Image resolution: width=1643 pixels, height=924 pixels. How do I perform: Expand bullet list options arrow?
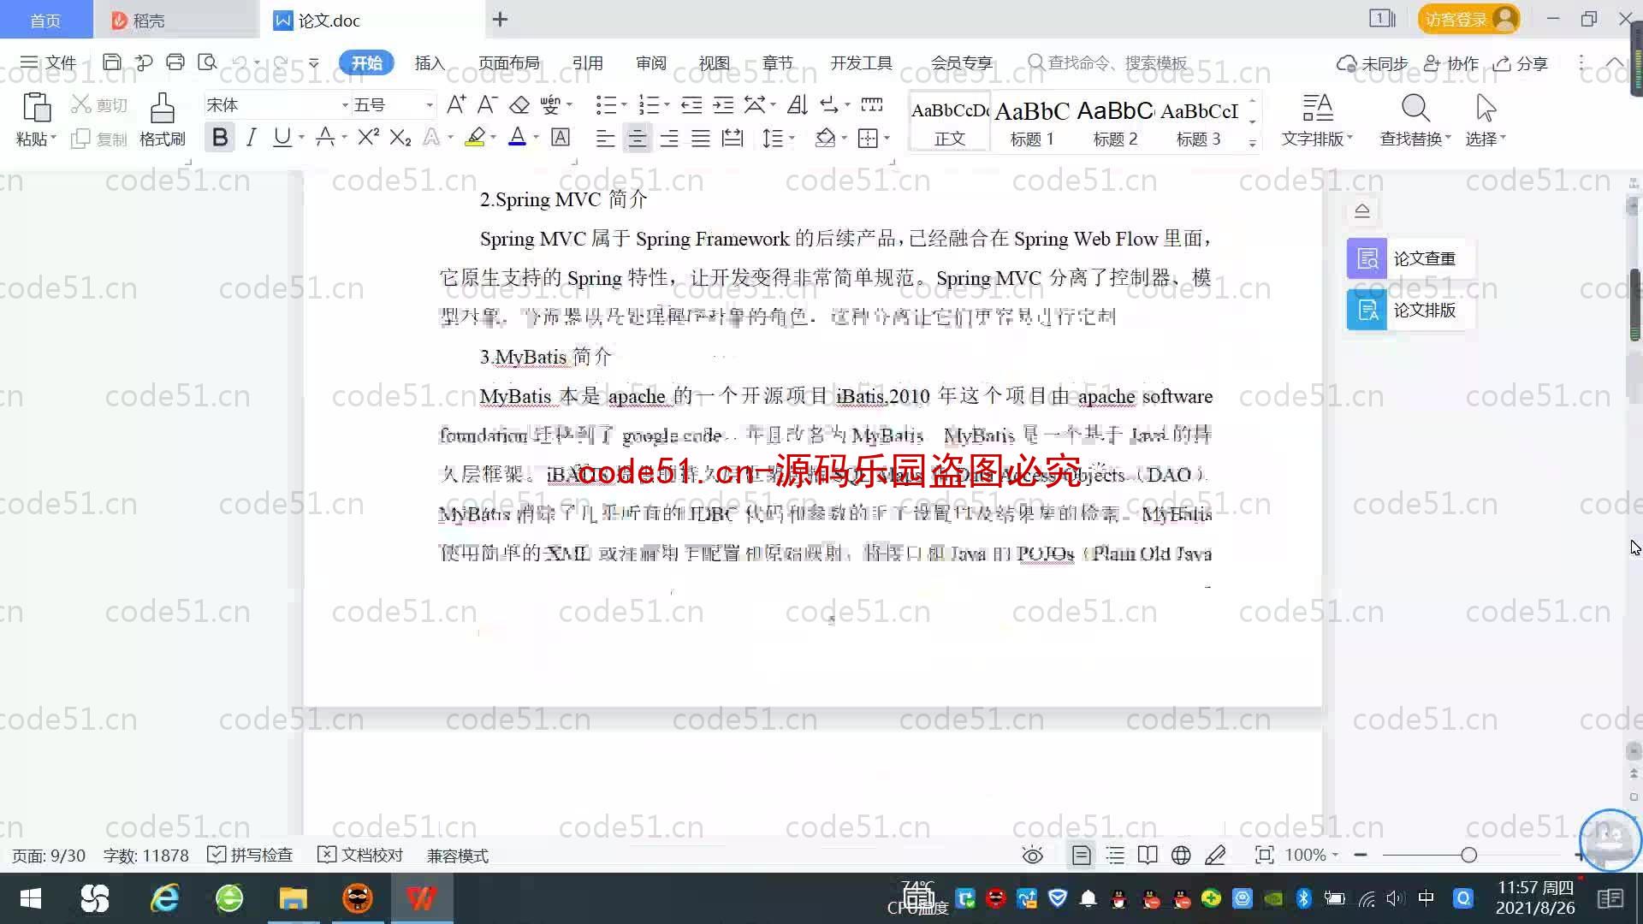tap(624, 105)
